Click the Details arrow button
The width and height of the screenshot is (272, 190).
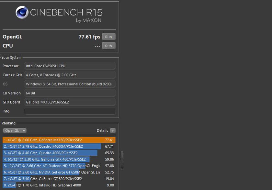112,131
